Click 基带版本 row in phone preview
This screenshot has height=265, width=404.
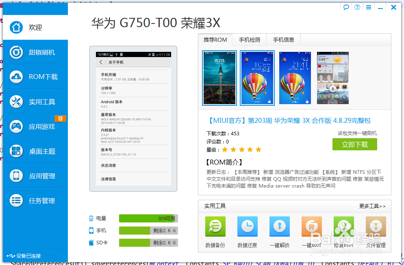tap(133, 118)
